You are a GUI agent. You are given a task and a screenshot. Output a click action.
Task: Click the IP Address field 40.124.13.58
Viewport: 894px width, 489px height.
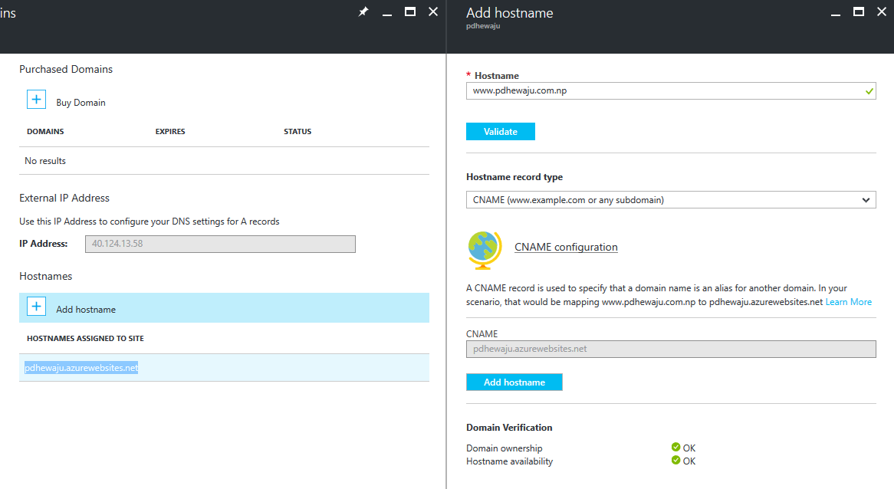pyautogui.click(x=220, y=244)
